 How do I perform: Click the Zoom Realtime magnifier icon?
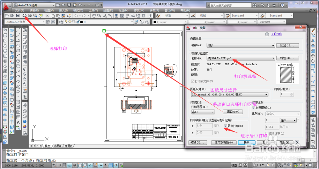click(99, 15)
